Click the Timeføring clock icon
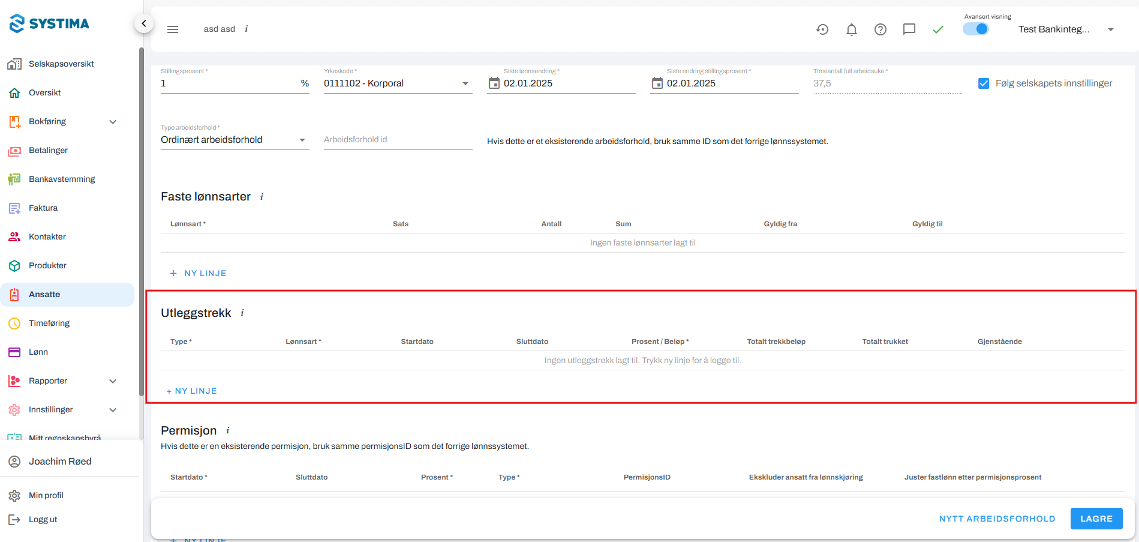Screen dimensions: 1139x542 pos(14,324)
